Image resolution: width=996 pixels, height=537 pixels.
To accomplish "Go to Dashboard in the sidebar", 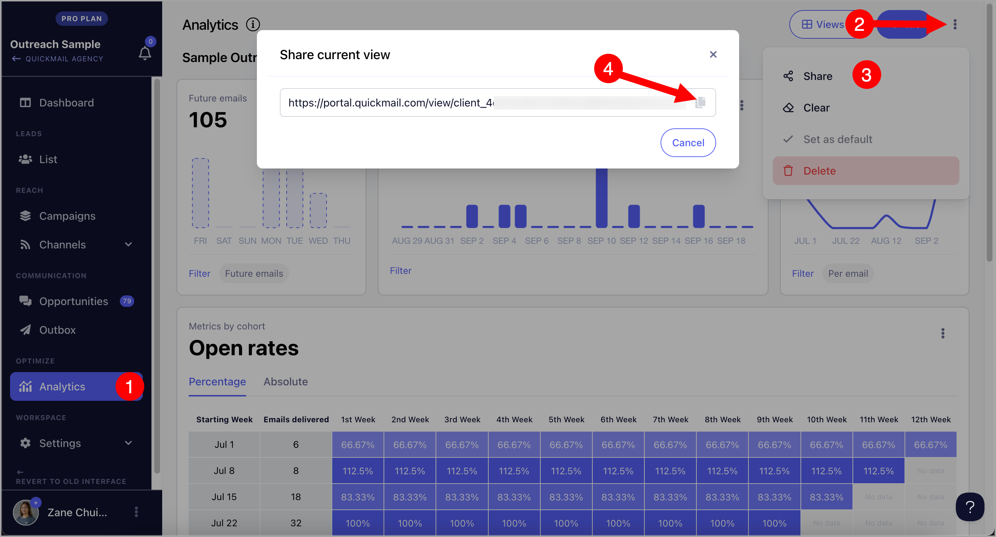I will (x=76, y=103).
